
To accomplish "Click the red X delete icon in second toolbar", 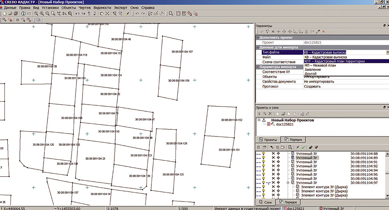I will pos(29,20).
